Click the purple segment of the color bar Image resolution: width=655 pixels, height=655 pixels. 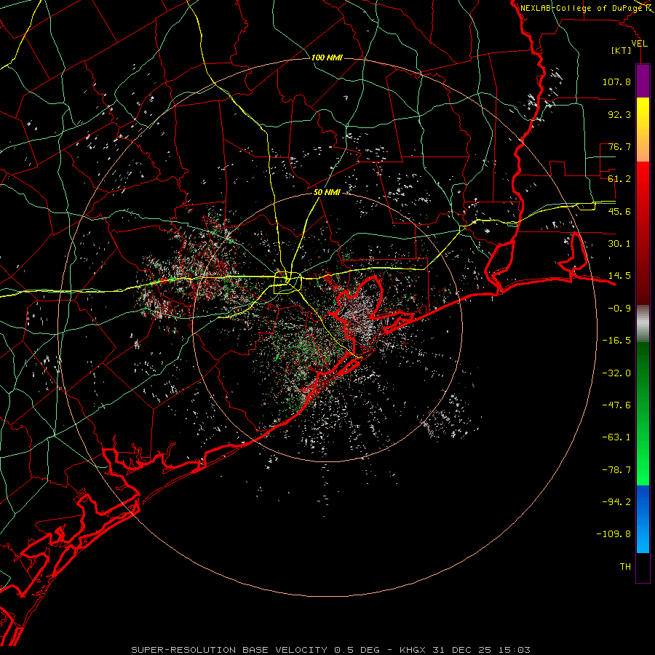click(x=643, y=81)
